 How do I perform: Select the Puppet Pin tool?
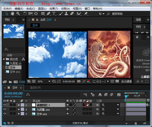[x=86, y=14]
